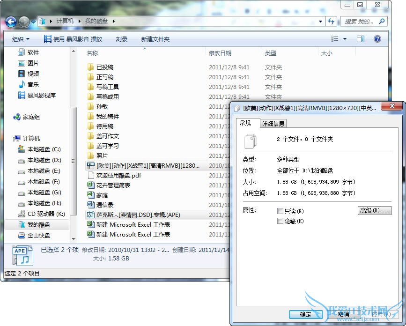Click the Back navigation arrow in Explorer
Image resolution: width=406 pixels, height=326 pixels.
click(11, 22)
